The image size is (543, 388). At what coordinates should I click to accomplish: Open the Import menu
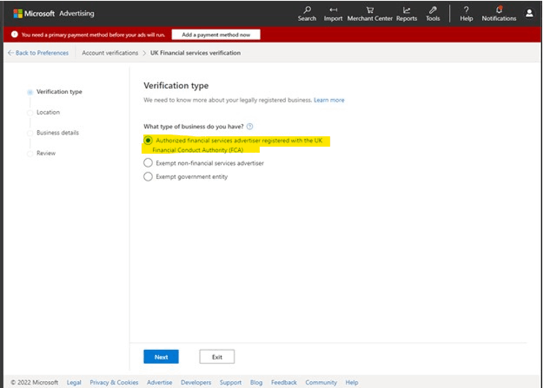tap(333, 14)
